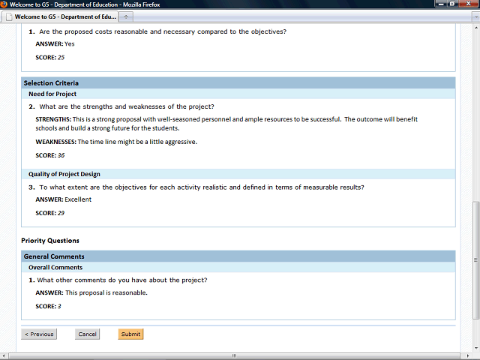The width and height of the screenshot is (480, 360).
Task: Submit the review with the Submit button
Action: coord(130,334)
